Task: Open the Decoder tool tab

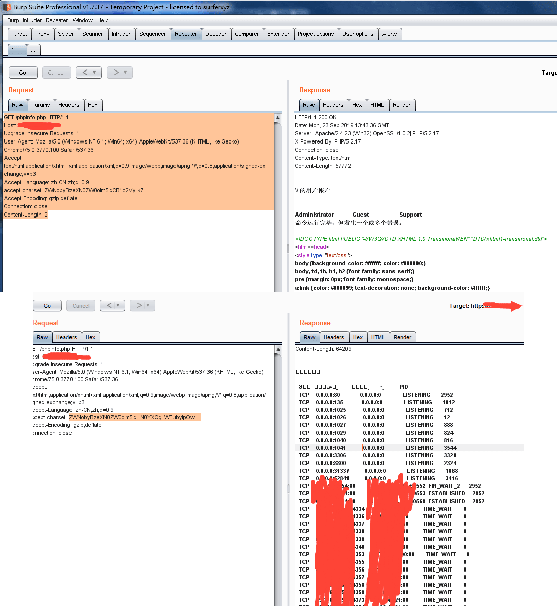Action: [216, 34]
